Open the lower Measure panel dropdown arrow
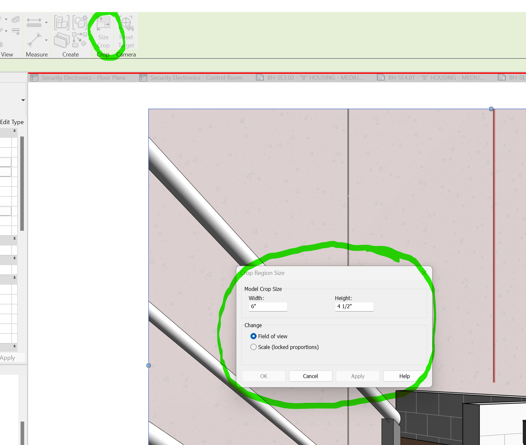Screen dimensions: 526x445 (x=46, y=40)
